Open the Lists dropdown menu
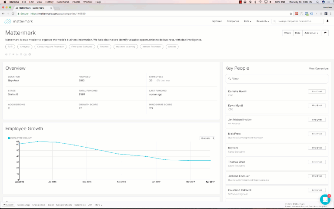The width and height of the screenshot is (334, 209). pyautogui.click(x=247, y=21)
